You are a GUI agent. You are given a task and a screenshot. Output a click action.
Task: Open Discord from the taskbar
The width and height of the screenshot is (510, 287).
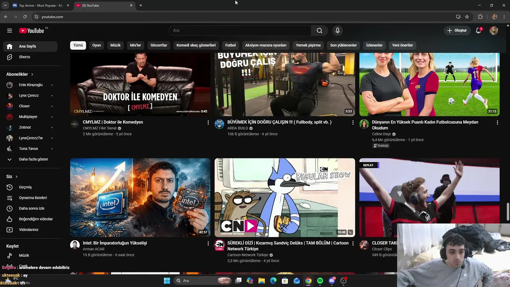pyautogui.click(x=332, y=281)
